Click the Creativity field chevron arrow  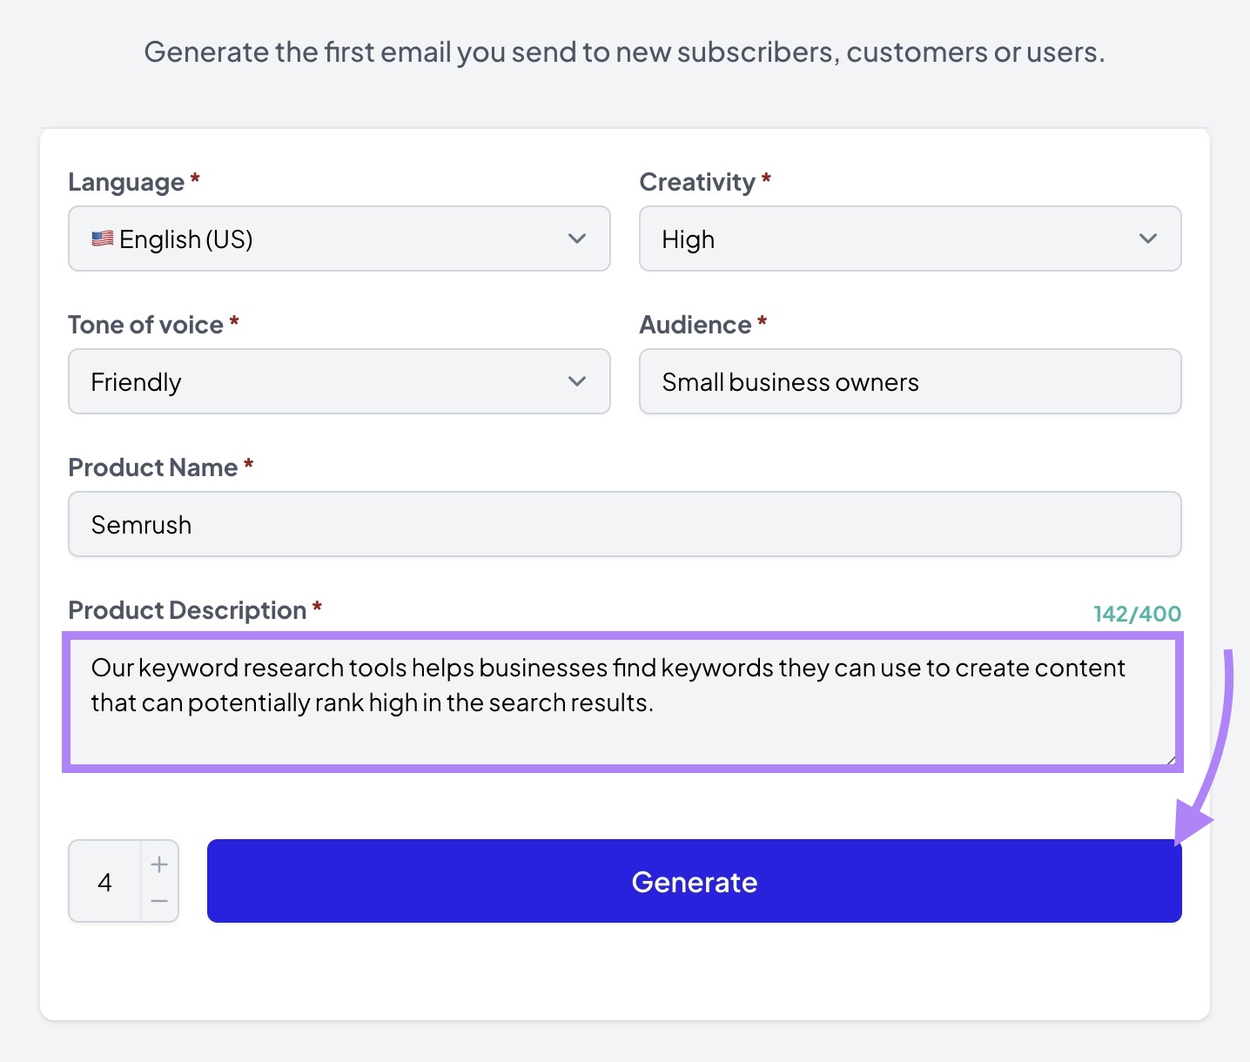tap(1148, 239)
